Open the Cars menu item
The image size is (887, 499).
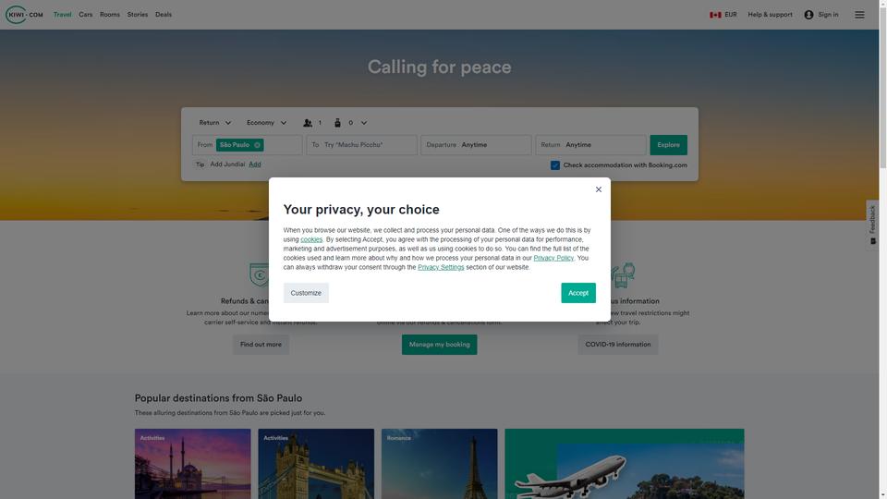click(85, 15)
